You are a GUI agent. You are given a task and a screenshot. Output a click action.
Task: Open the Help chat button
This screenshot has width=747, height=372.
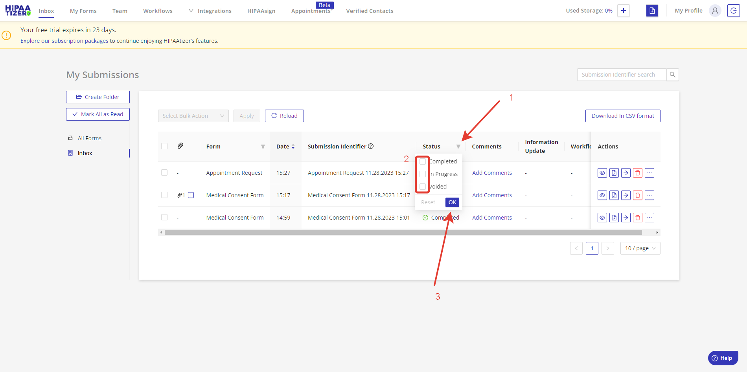coord(723,358)
